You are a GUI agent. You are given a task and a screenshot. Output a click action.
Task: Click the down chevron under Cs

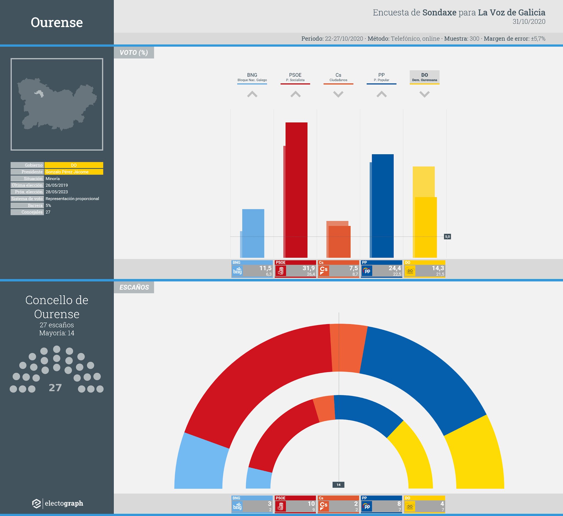[x=338, y=94]
